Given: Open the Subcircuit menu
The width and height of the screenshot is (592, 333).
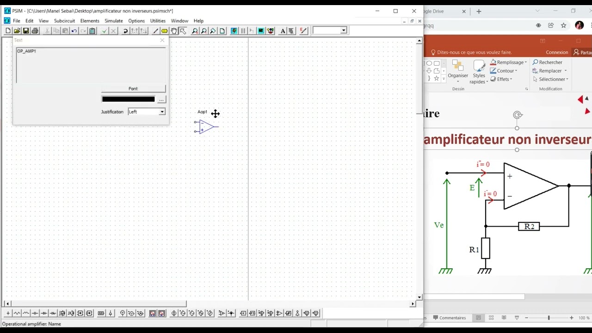Looking at the screenshot, I should pos(64,21).
